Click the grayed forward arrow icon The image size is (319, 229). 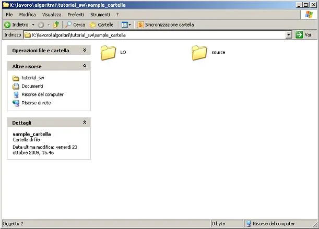coord(41,25)
